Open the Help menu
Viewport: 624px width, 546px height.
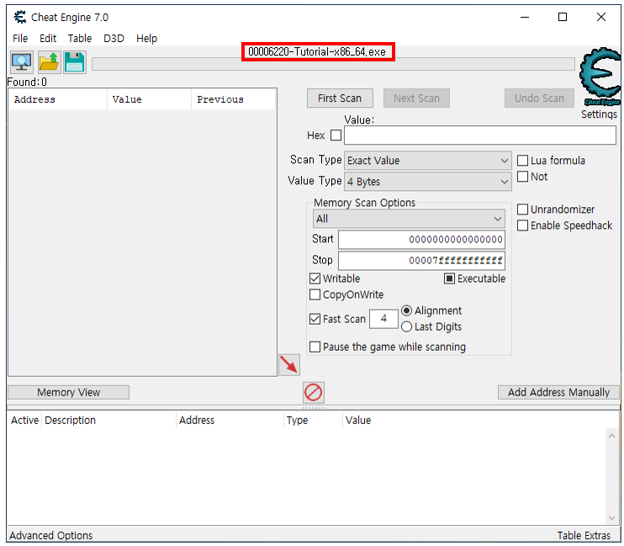click(x=146, y=38)
